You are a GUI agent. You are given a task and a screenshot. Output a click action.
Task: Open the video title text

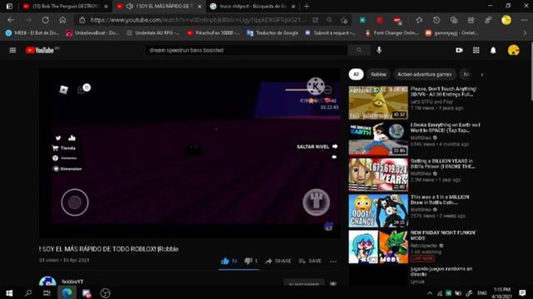click(109, 249)
